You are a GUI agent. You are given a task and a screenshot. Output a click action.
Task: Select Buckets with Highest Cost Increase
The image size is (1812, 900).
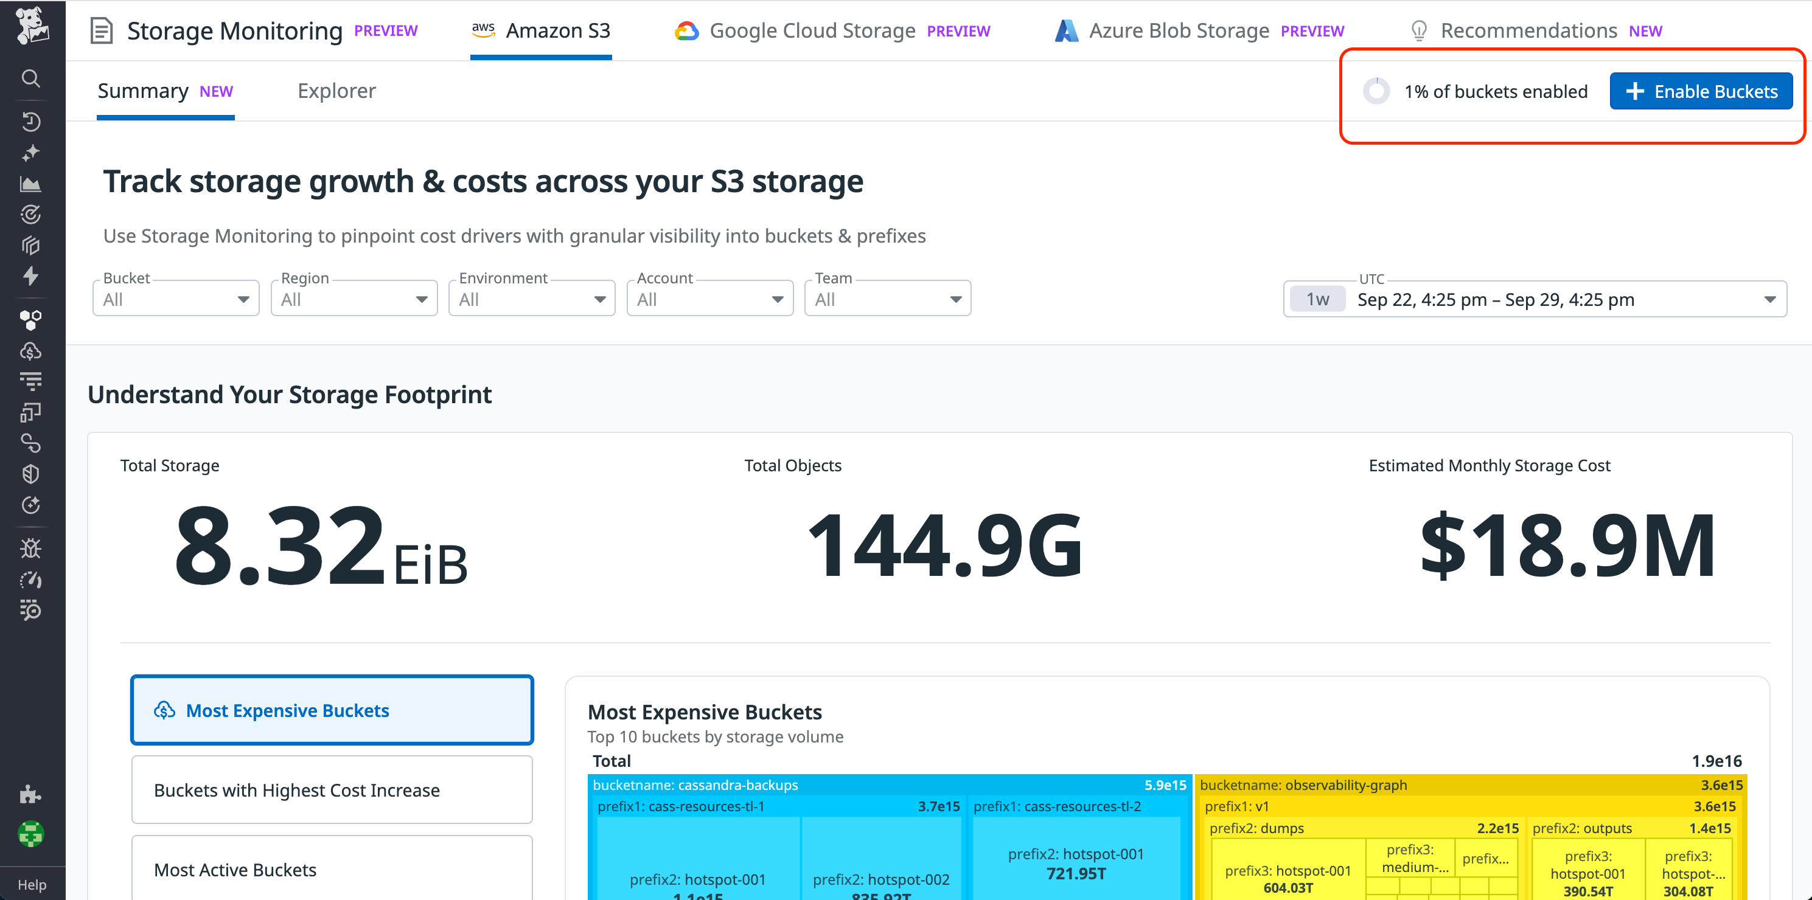tap(332, 789)
